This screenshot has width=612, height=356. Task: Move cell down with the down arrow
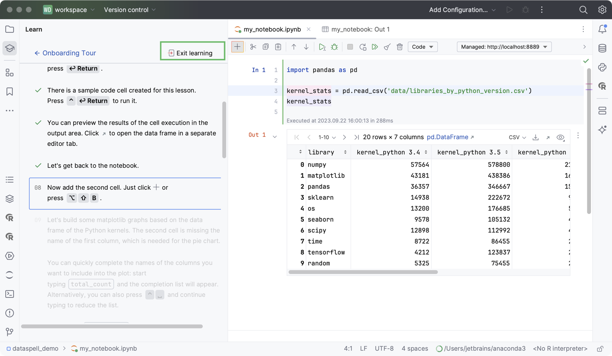(x=306, y=47)
